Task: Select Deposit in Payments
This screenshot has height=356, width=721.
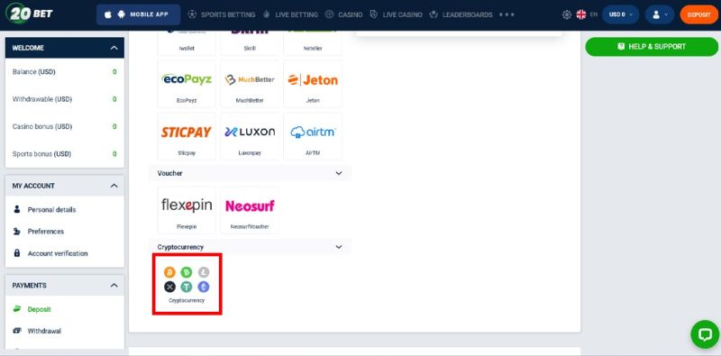Action: tap(39, 309)
